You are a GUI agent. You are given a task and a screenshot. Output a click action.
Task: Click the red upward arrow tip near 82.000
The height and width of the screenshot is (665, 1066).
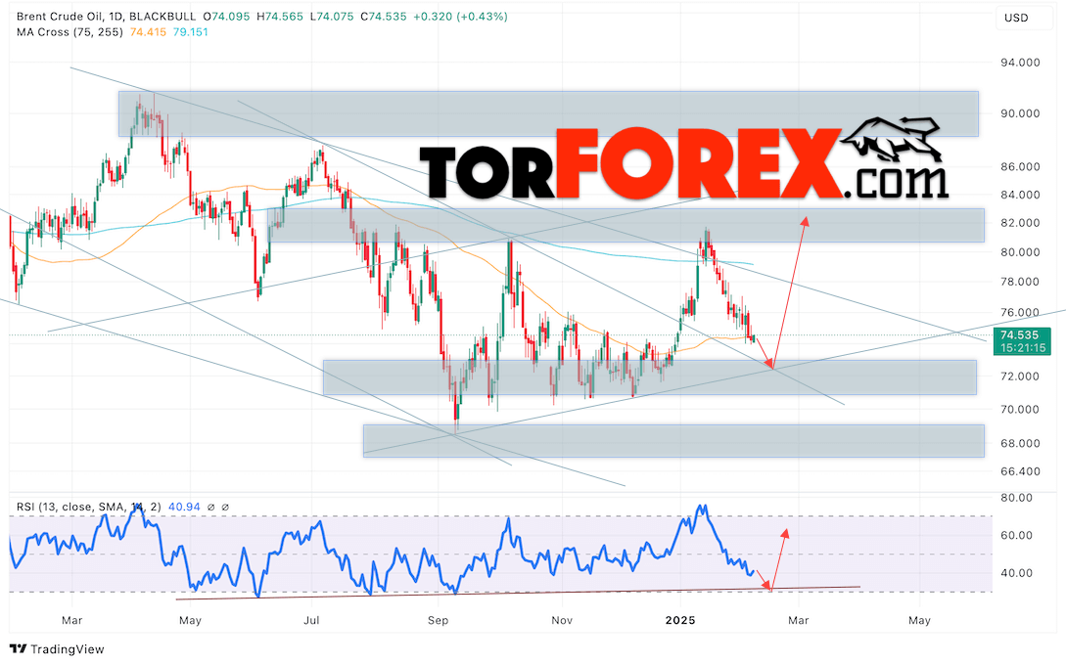(806, 218)
